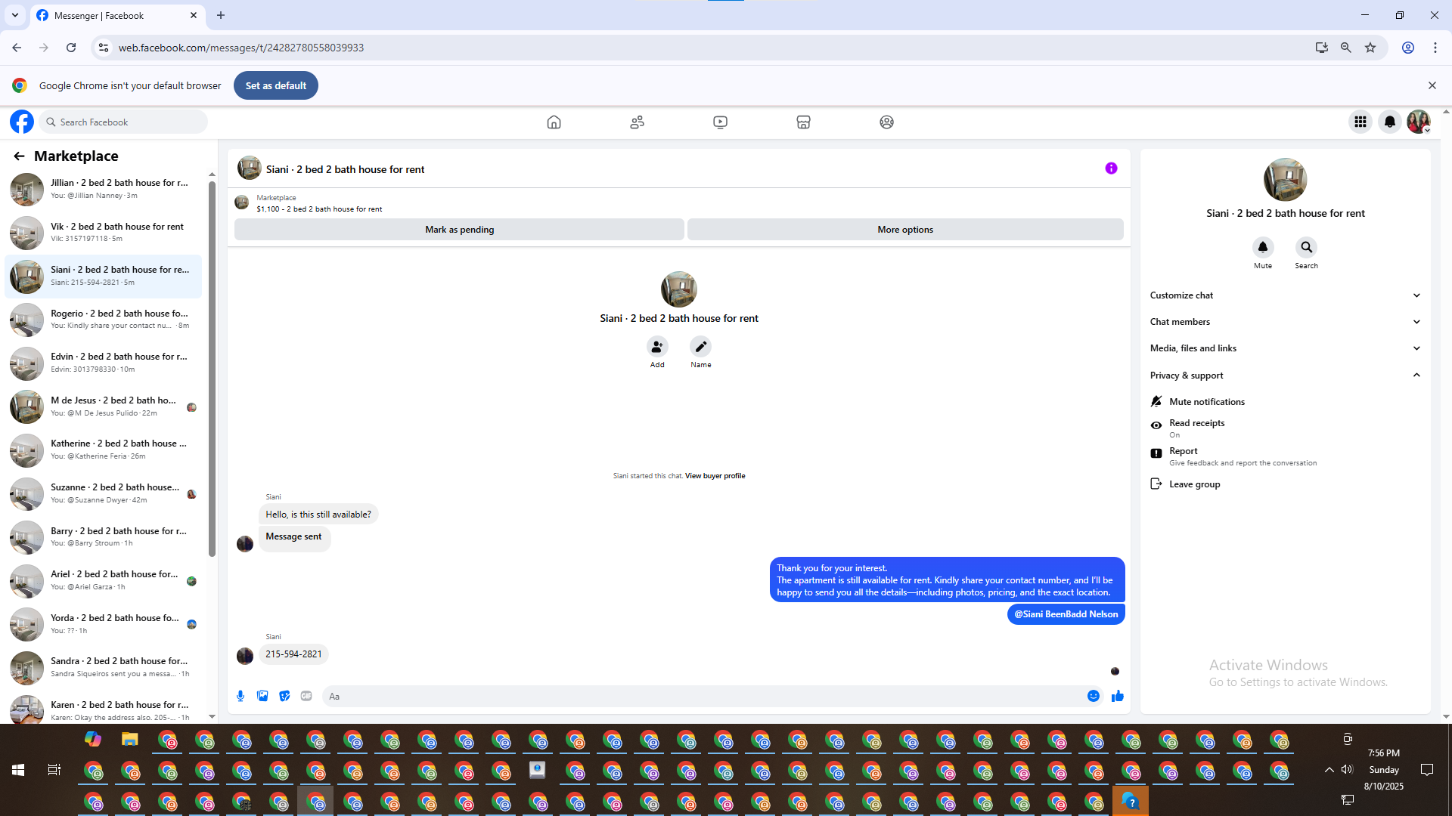Open the GIF picker icon
Viewport: 1452px width, 816px height.
[306, 696]
